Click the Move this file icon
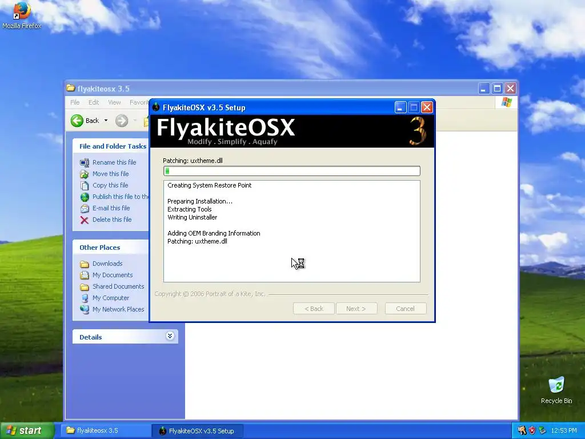The height and width of the screenshot is (439, 585). (85, 174)
